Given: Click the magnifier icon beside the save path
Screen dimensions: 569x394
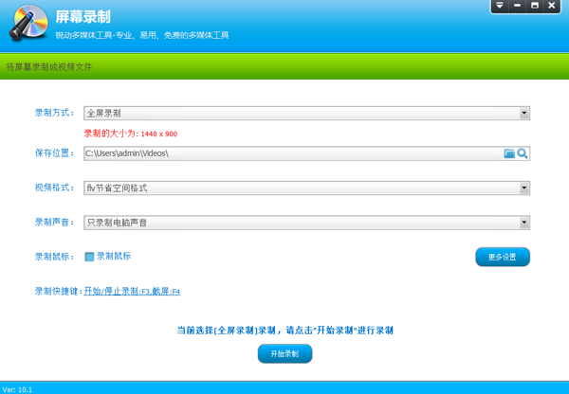Looking at the screenshot, I should [x=522, y=152].
